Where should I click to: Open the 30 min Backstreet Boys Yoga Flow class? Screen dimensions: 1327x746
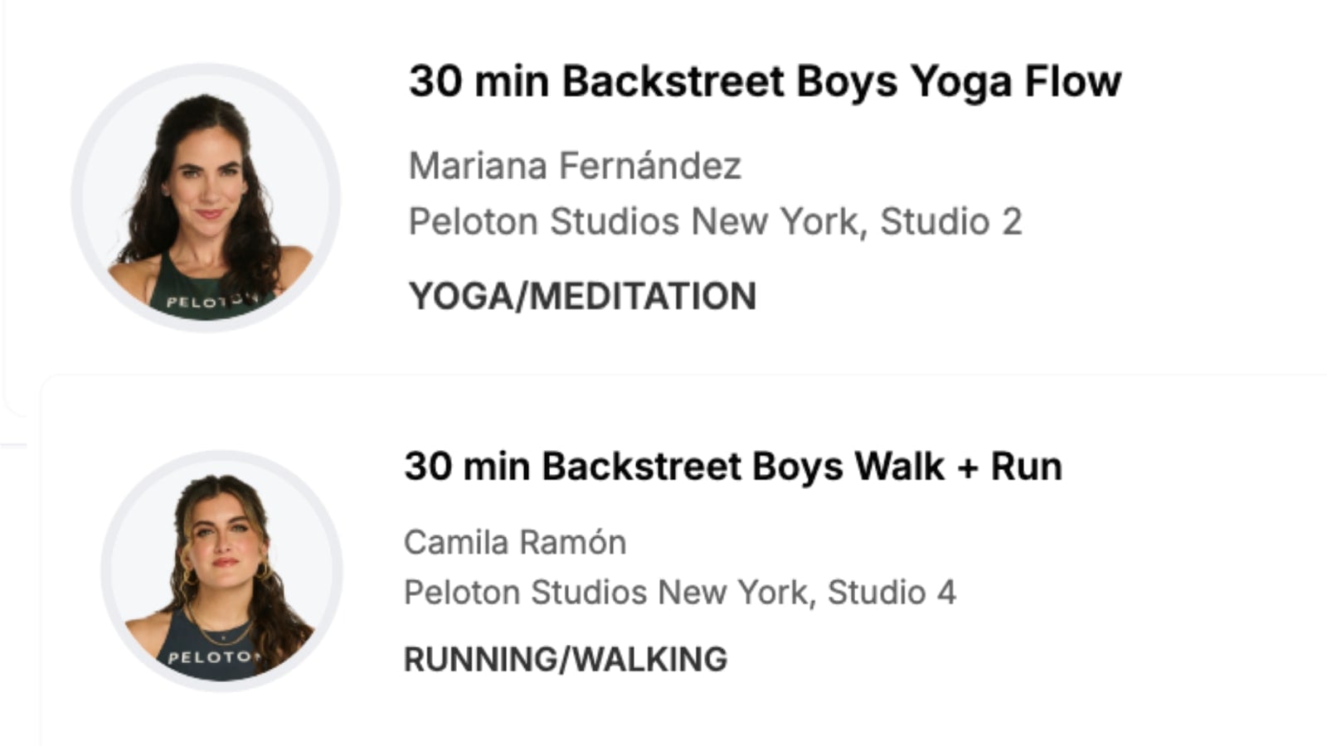pyautogui.click(x=764, y=81)
